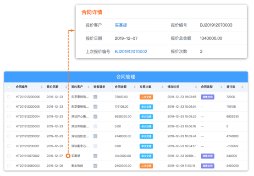The width and height of the screenshot is (254, 176).
Task: Open sales list icon for HT201912230006
Action: coord(95,97)
